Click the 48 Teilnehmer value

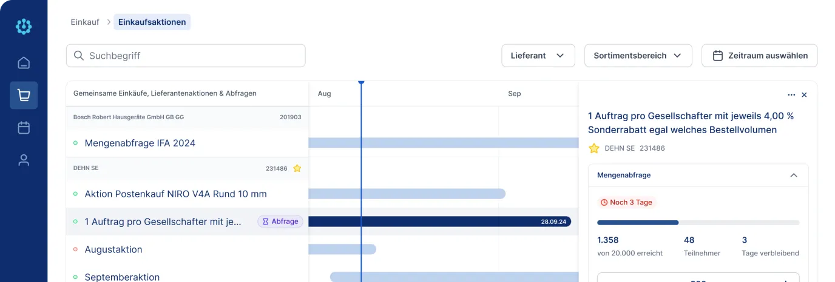pyautogui.click(x=689, y=240)
